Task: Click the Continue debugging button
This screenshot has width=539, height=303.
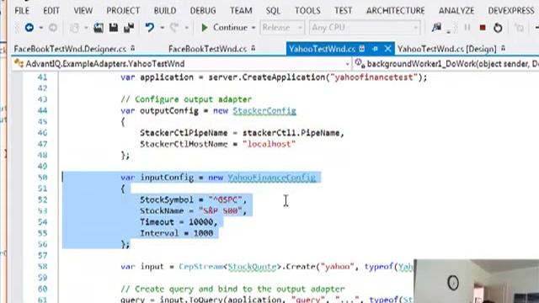Action: pos(224,28)
